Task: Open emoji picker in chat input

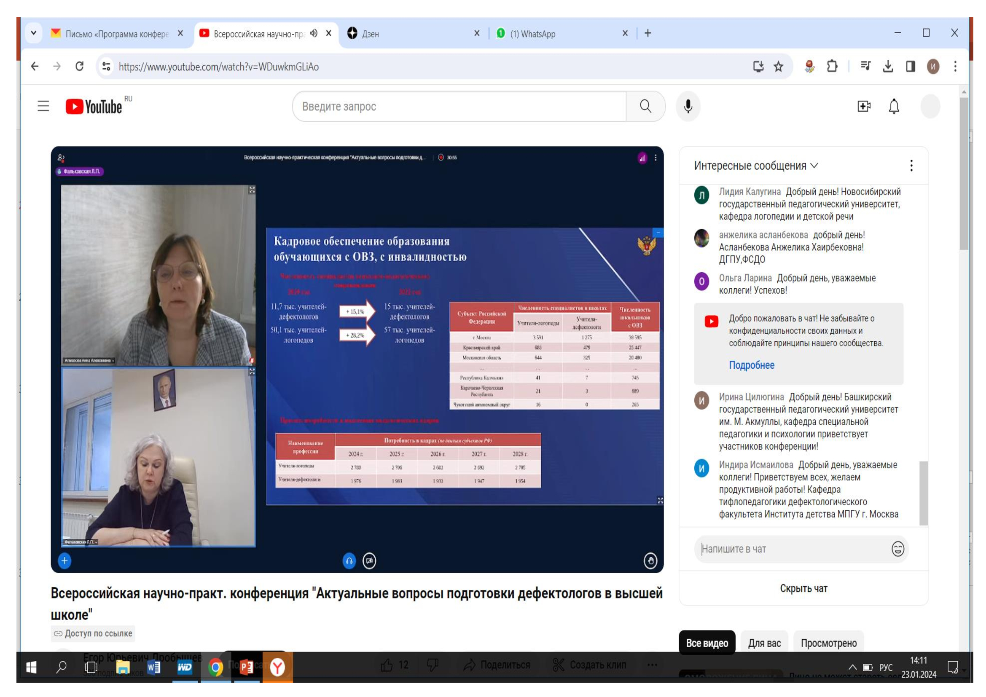Action: [897, 549]
